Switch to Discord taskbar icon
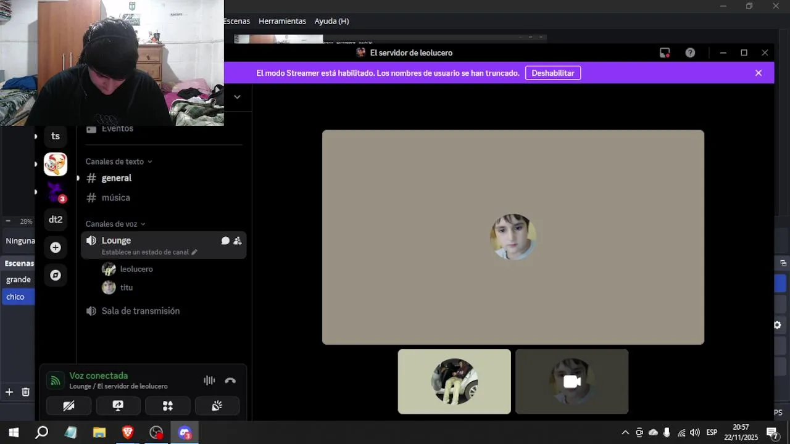This screenshot has width=790, height=444. pos(185,433)
